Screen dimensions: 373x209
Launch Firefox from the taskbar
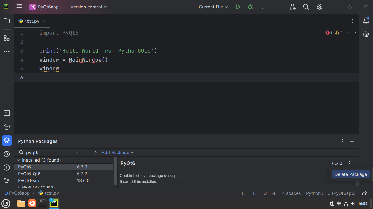(32, 203)
